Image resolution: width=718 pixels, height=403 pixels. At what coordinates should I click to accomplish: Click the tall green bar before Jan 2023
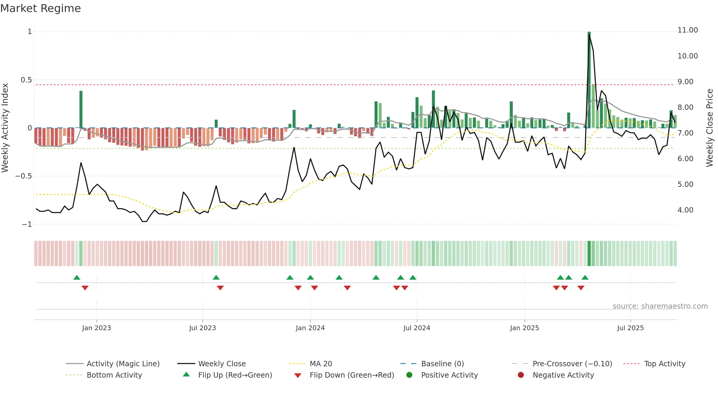(81, 109)
